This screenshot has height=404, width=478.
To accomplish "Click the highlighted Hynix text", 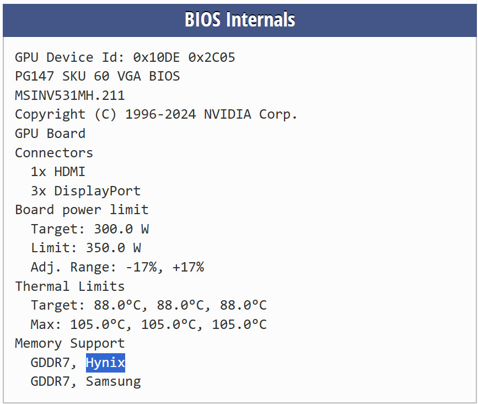I will pyautogui.click(x=105, y=363).
